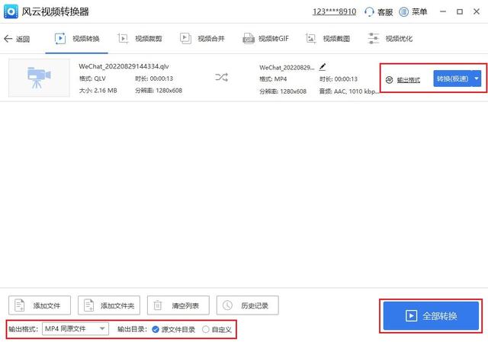Click the 清空列表 trash icon
This screenshot has width=488, height=342.
point(158,305)
